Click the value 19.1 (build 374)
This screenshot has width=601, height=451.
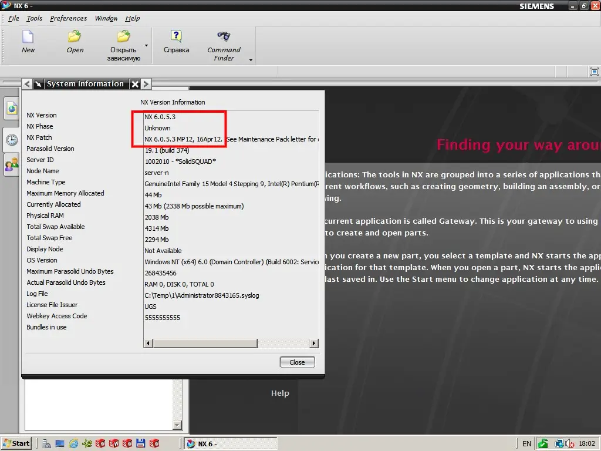click(167, 150)
